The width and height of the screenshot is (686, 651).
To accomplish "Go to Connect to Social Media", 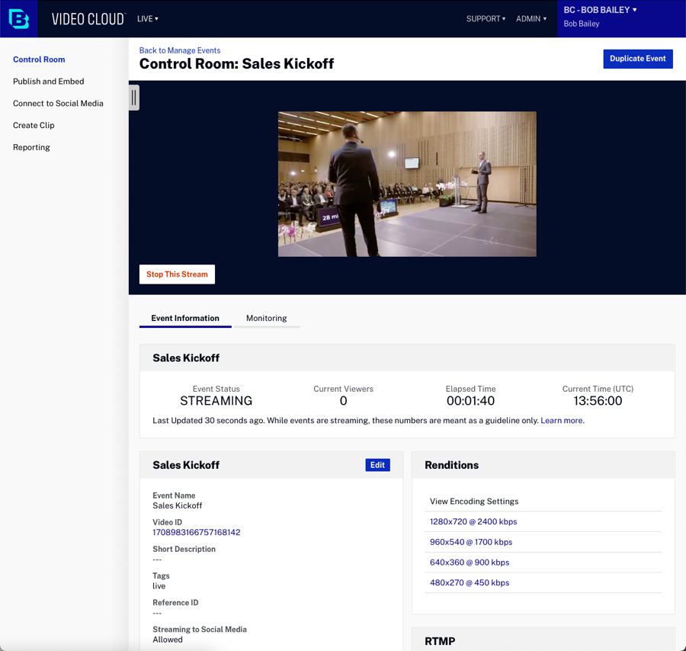I will tap(58, 104).
